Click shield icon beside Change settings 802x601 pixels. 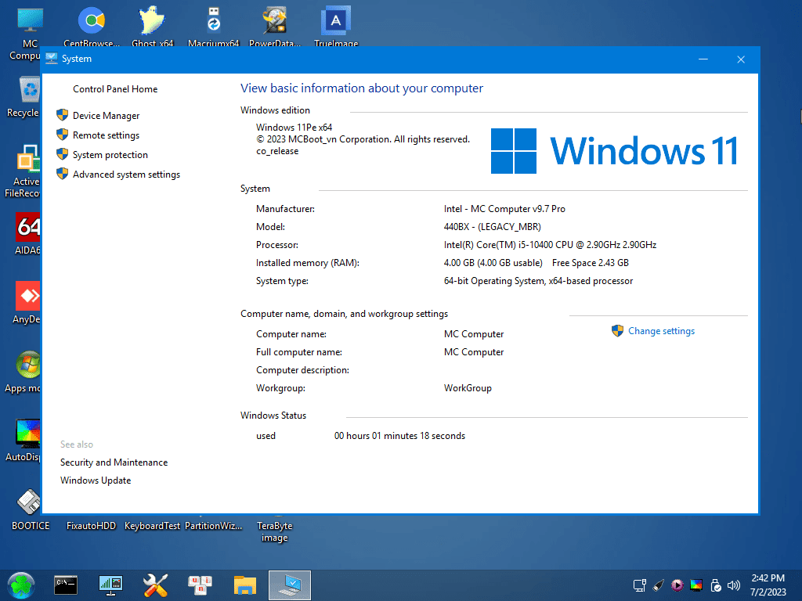[x=617, y=331]
